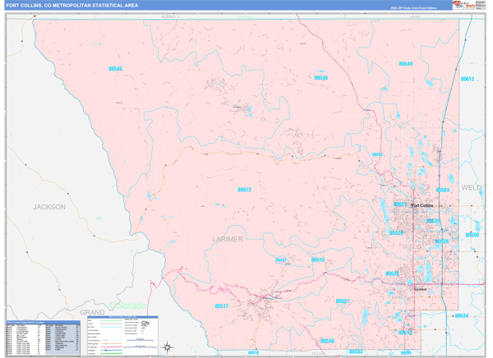The image size is (493, 358).
Task: Click the JACKSON county label
Action: [49, 208]
